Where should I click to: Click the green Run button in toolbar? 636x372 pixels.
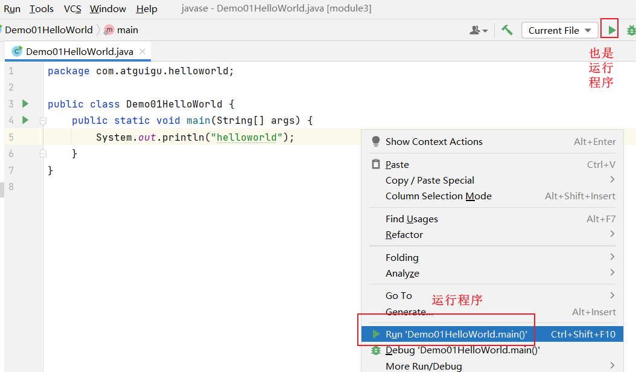pos(612,30)
